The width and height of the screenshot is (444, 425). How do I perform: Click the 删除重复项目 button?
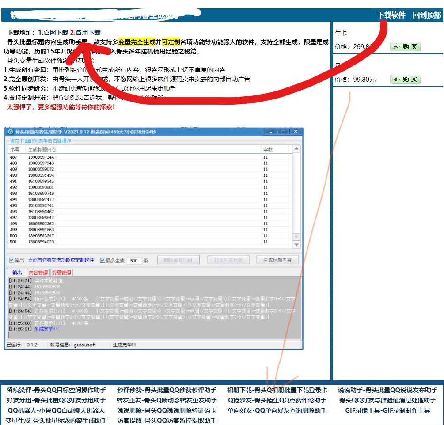178,260
